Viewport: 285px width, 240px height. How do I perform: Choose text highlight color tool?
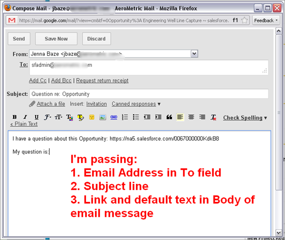pos(81,117)
